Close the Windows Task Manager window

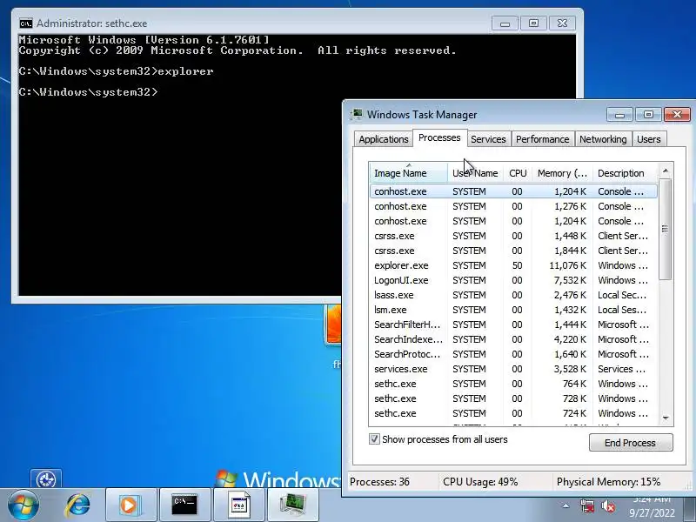pyautogui.click(x=677, y=115)
